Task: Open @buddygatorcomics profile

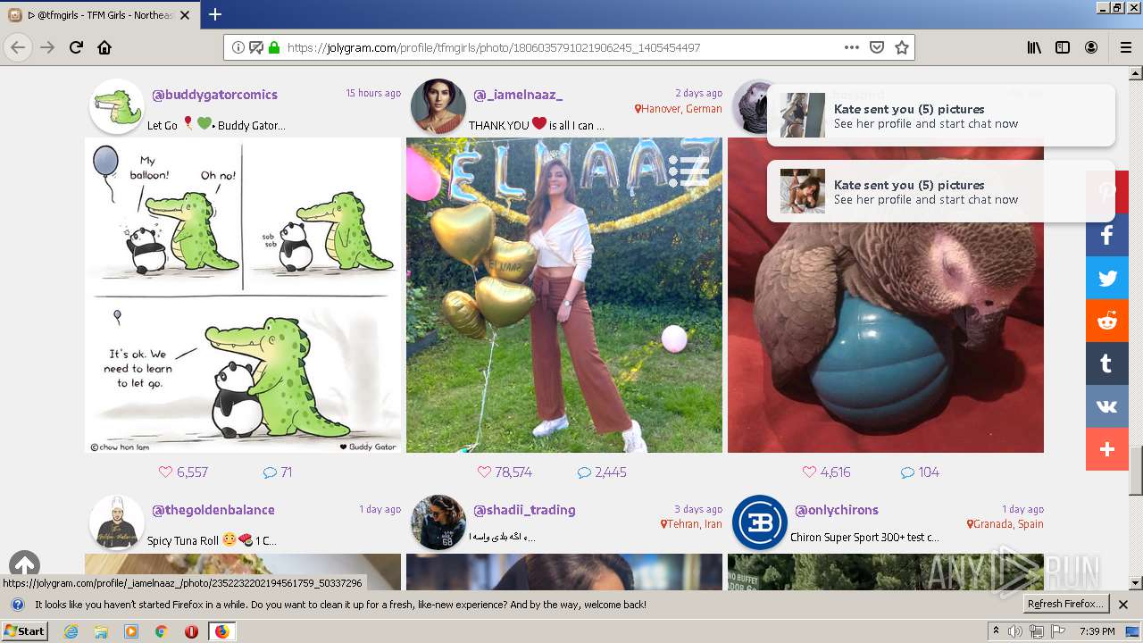Action: tap(214, 95)
